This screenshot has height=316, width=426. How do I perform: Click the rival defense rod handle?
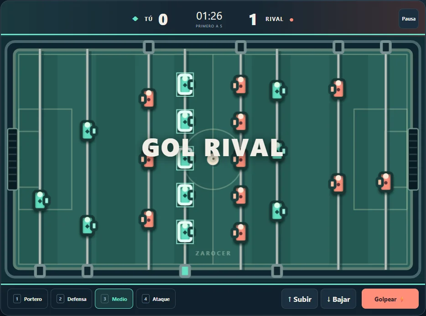[338, 47]
